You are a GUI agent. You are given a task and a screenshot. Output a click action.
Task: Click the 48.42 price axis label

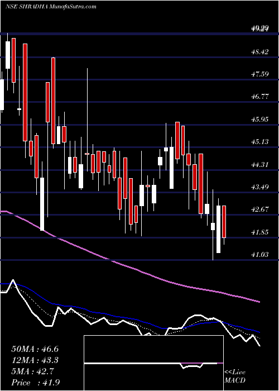(260, 52)
